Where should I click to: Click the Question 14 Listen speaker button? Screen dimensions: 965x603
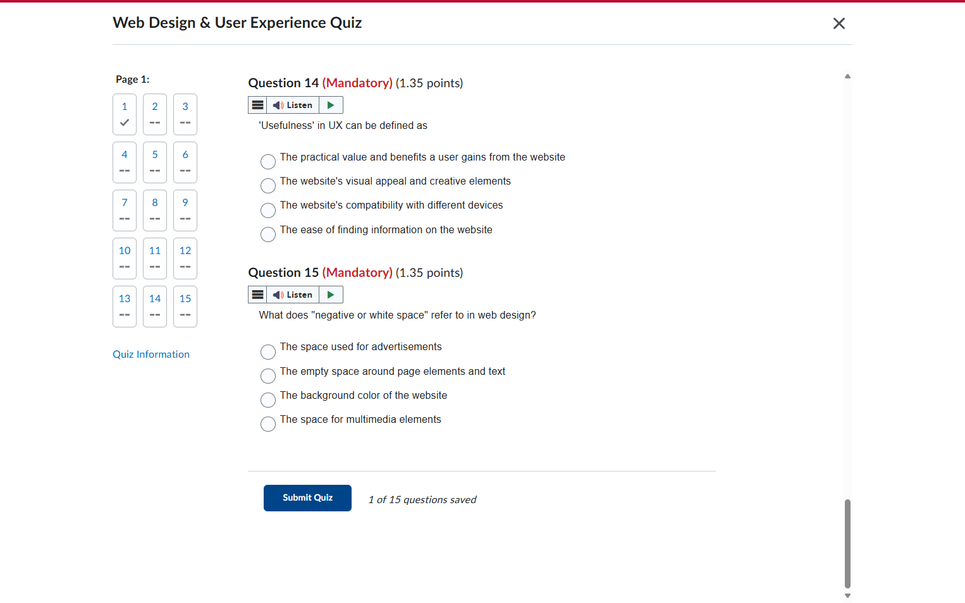293,105
